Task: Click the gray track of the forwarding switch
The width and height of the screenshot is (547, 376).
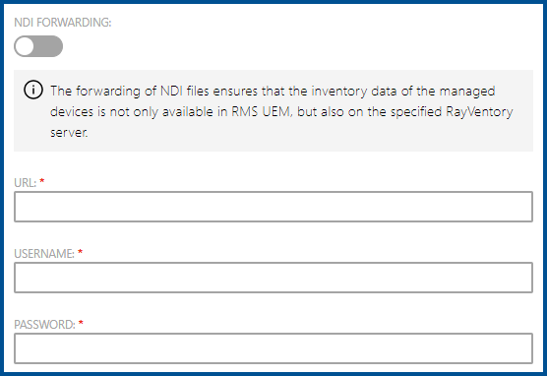Action: (x=48, y=46)
